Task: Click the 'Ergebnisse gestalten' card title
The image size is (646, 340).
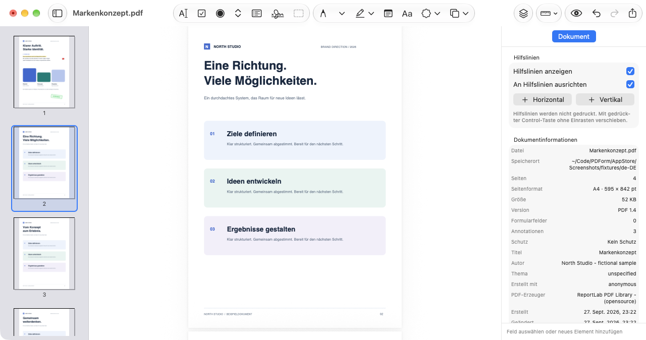Action: point(261,229)
